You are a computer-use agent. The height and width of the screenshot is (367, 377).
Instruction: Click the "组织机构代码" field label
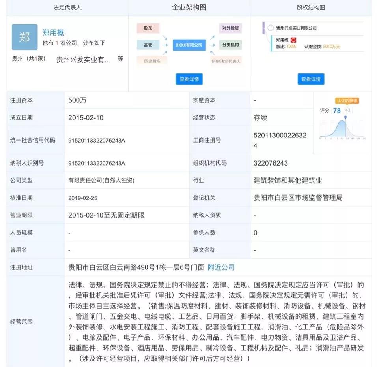pyautogui.click(x=210, y=163)
